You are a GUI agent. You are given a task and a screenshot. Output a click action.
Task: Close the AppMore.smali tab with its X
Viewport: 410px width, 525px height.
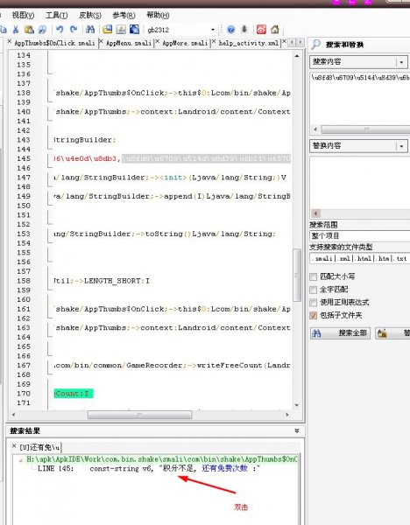click(158, 41)
